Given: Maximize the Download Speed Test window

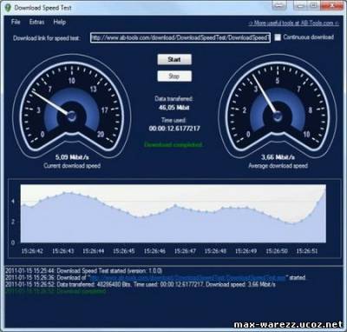Looking at the screenshot, I should click(313, 5).
